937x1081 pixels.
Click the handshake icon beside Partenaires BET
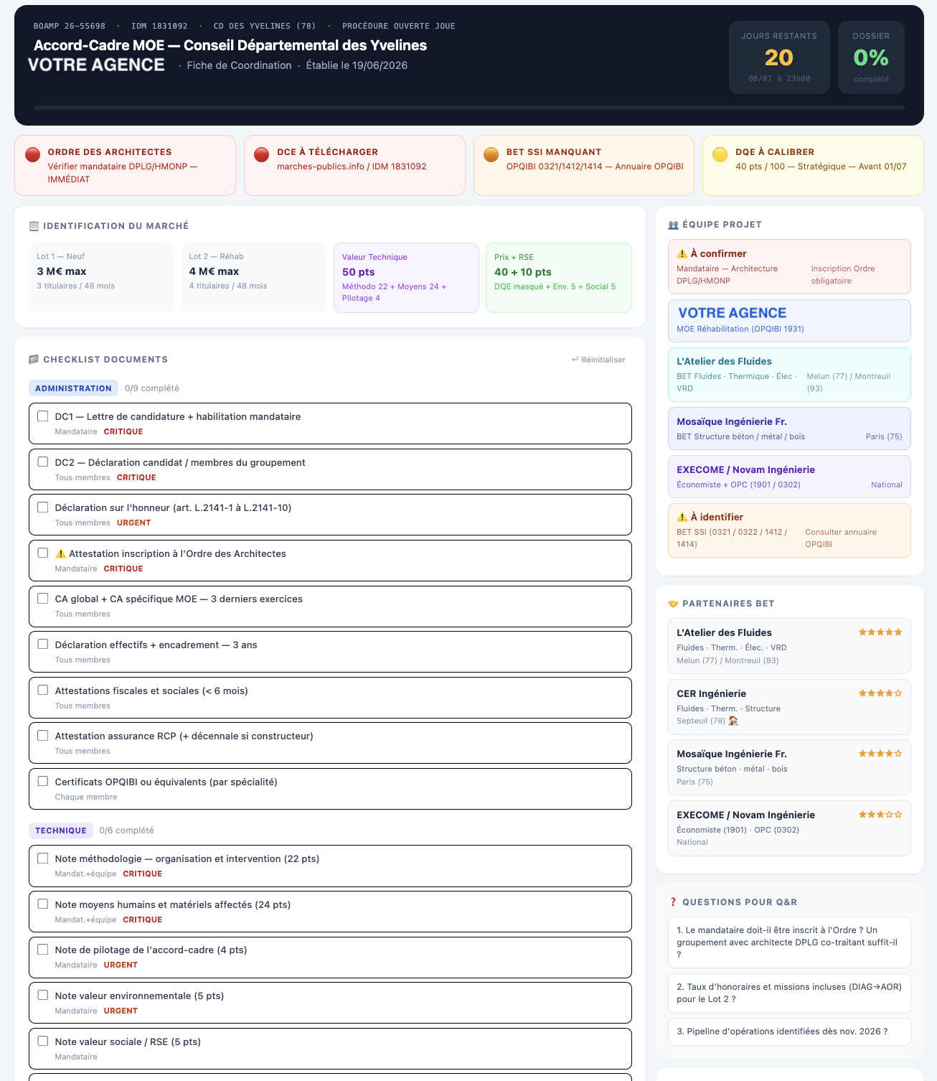(x=673, y=604)
